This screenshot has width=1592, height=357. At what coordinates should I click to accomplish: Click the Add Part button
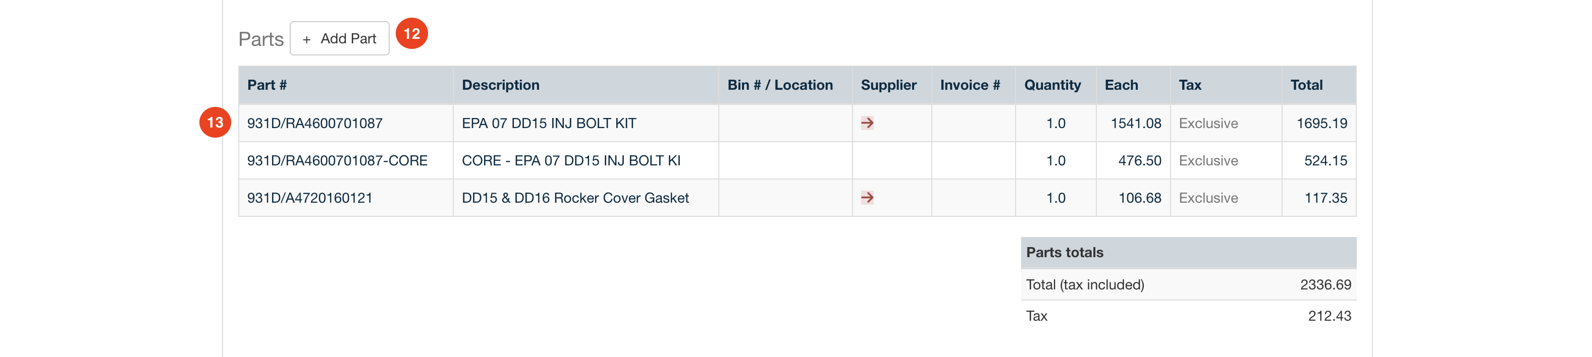click(339, 38)
